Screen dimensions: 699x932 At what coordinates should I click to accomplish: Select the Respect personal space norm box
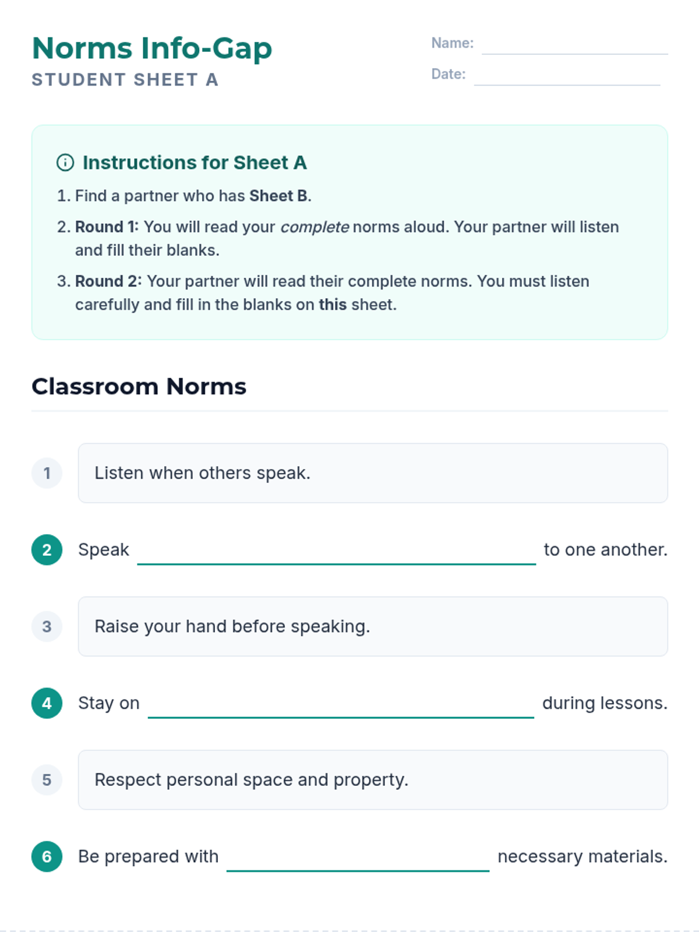(373, 780)
